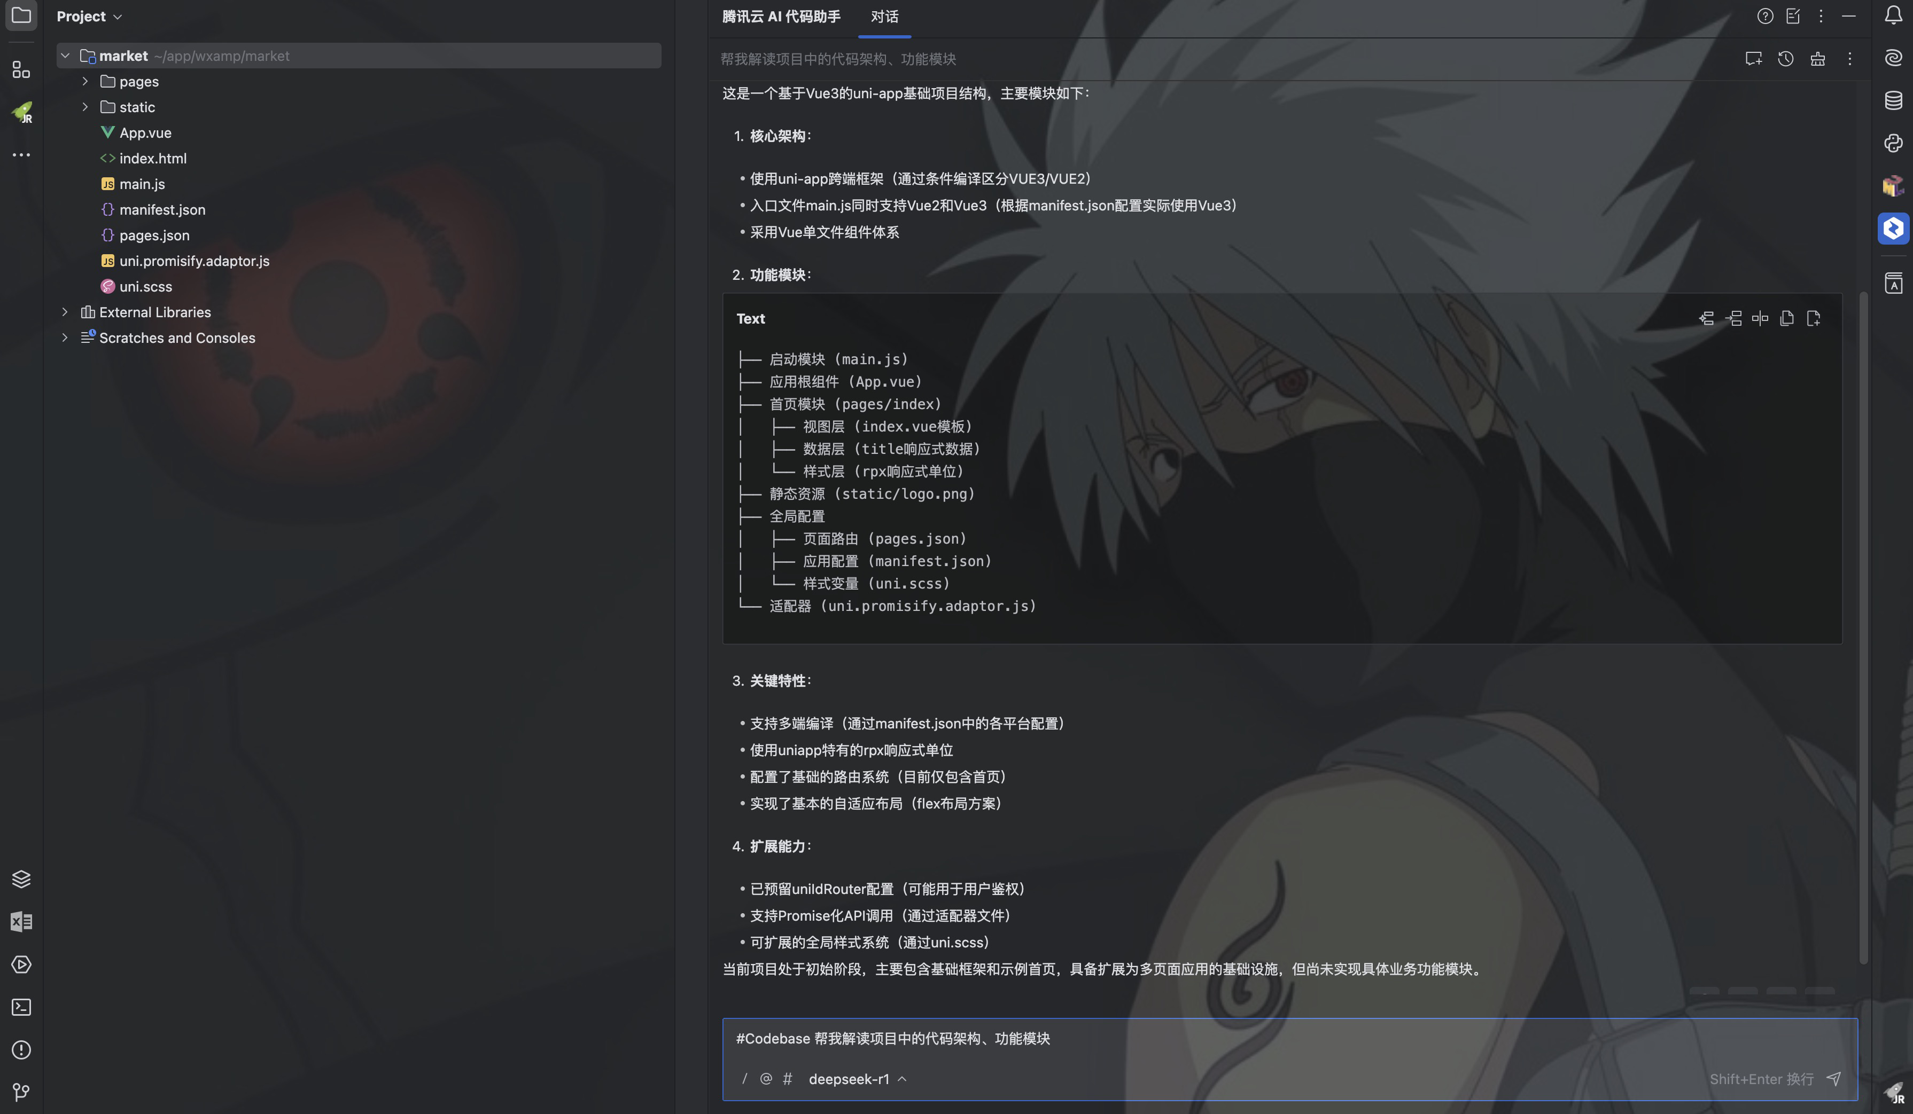Open the Python console tool window
This screenshot has height=1114, width=1913.
[1893, 143]
